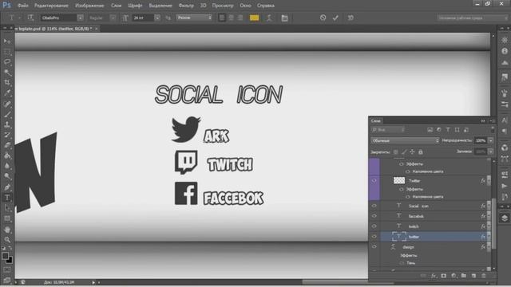
Task: Select the 'faccebok' text layer
Action: 434,216
